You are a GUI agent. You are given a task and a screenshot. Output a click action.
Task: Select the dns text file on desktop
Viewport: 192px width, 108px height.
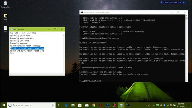click(x=5, y=29)
